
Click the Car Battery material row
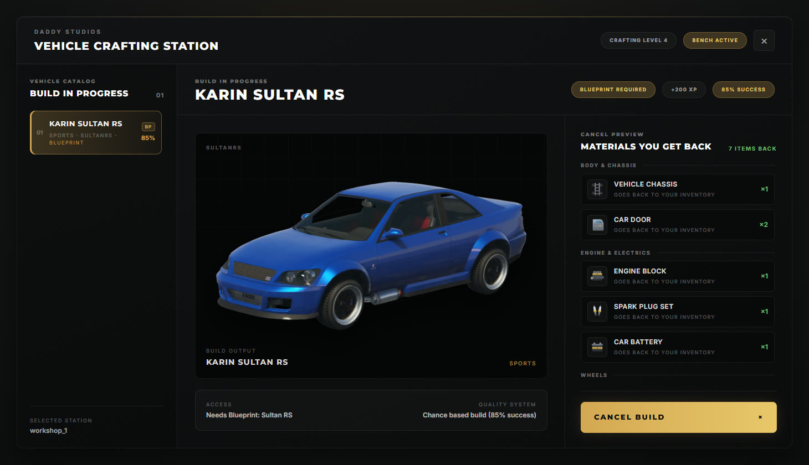point(678,347)
